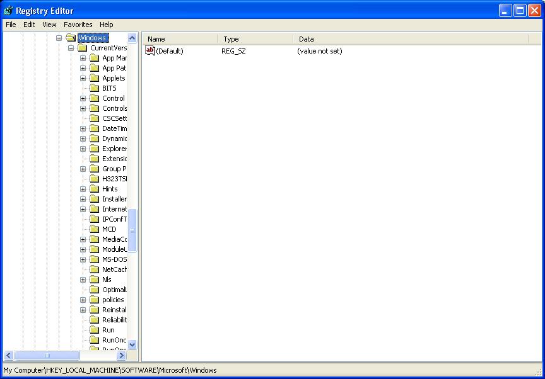Select the CSCSett key folder icon
Screen dimensions: 545x379
pos(94,118)
